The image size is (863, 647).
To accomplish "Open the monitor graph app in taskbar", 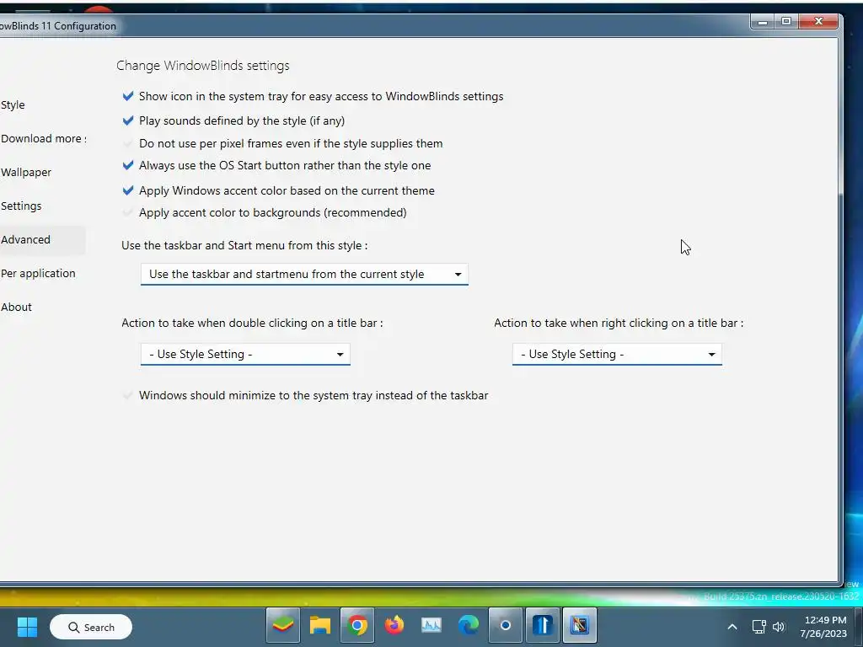I will tap(431, 626).
